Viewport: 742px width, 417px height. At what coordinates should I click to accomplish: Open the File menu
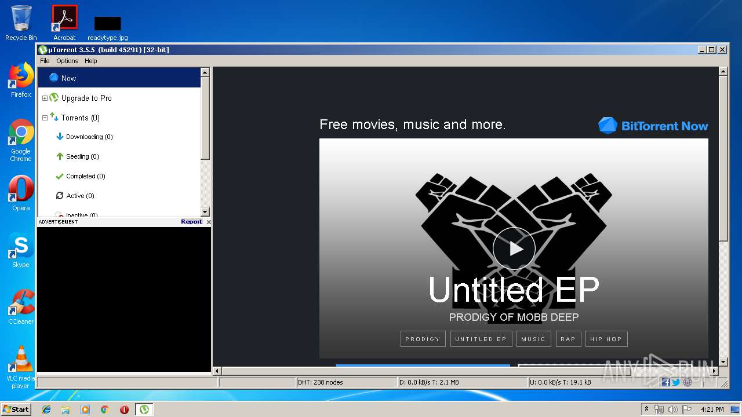click(45, 61)
